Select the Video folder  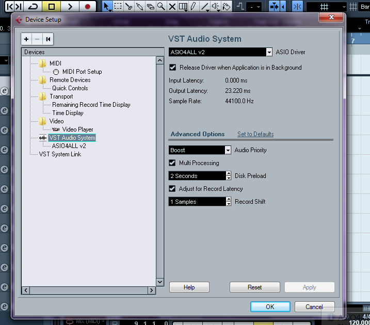tap(56, 121)
